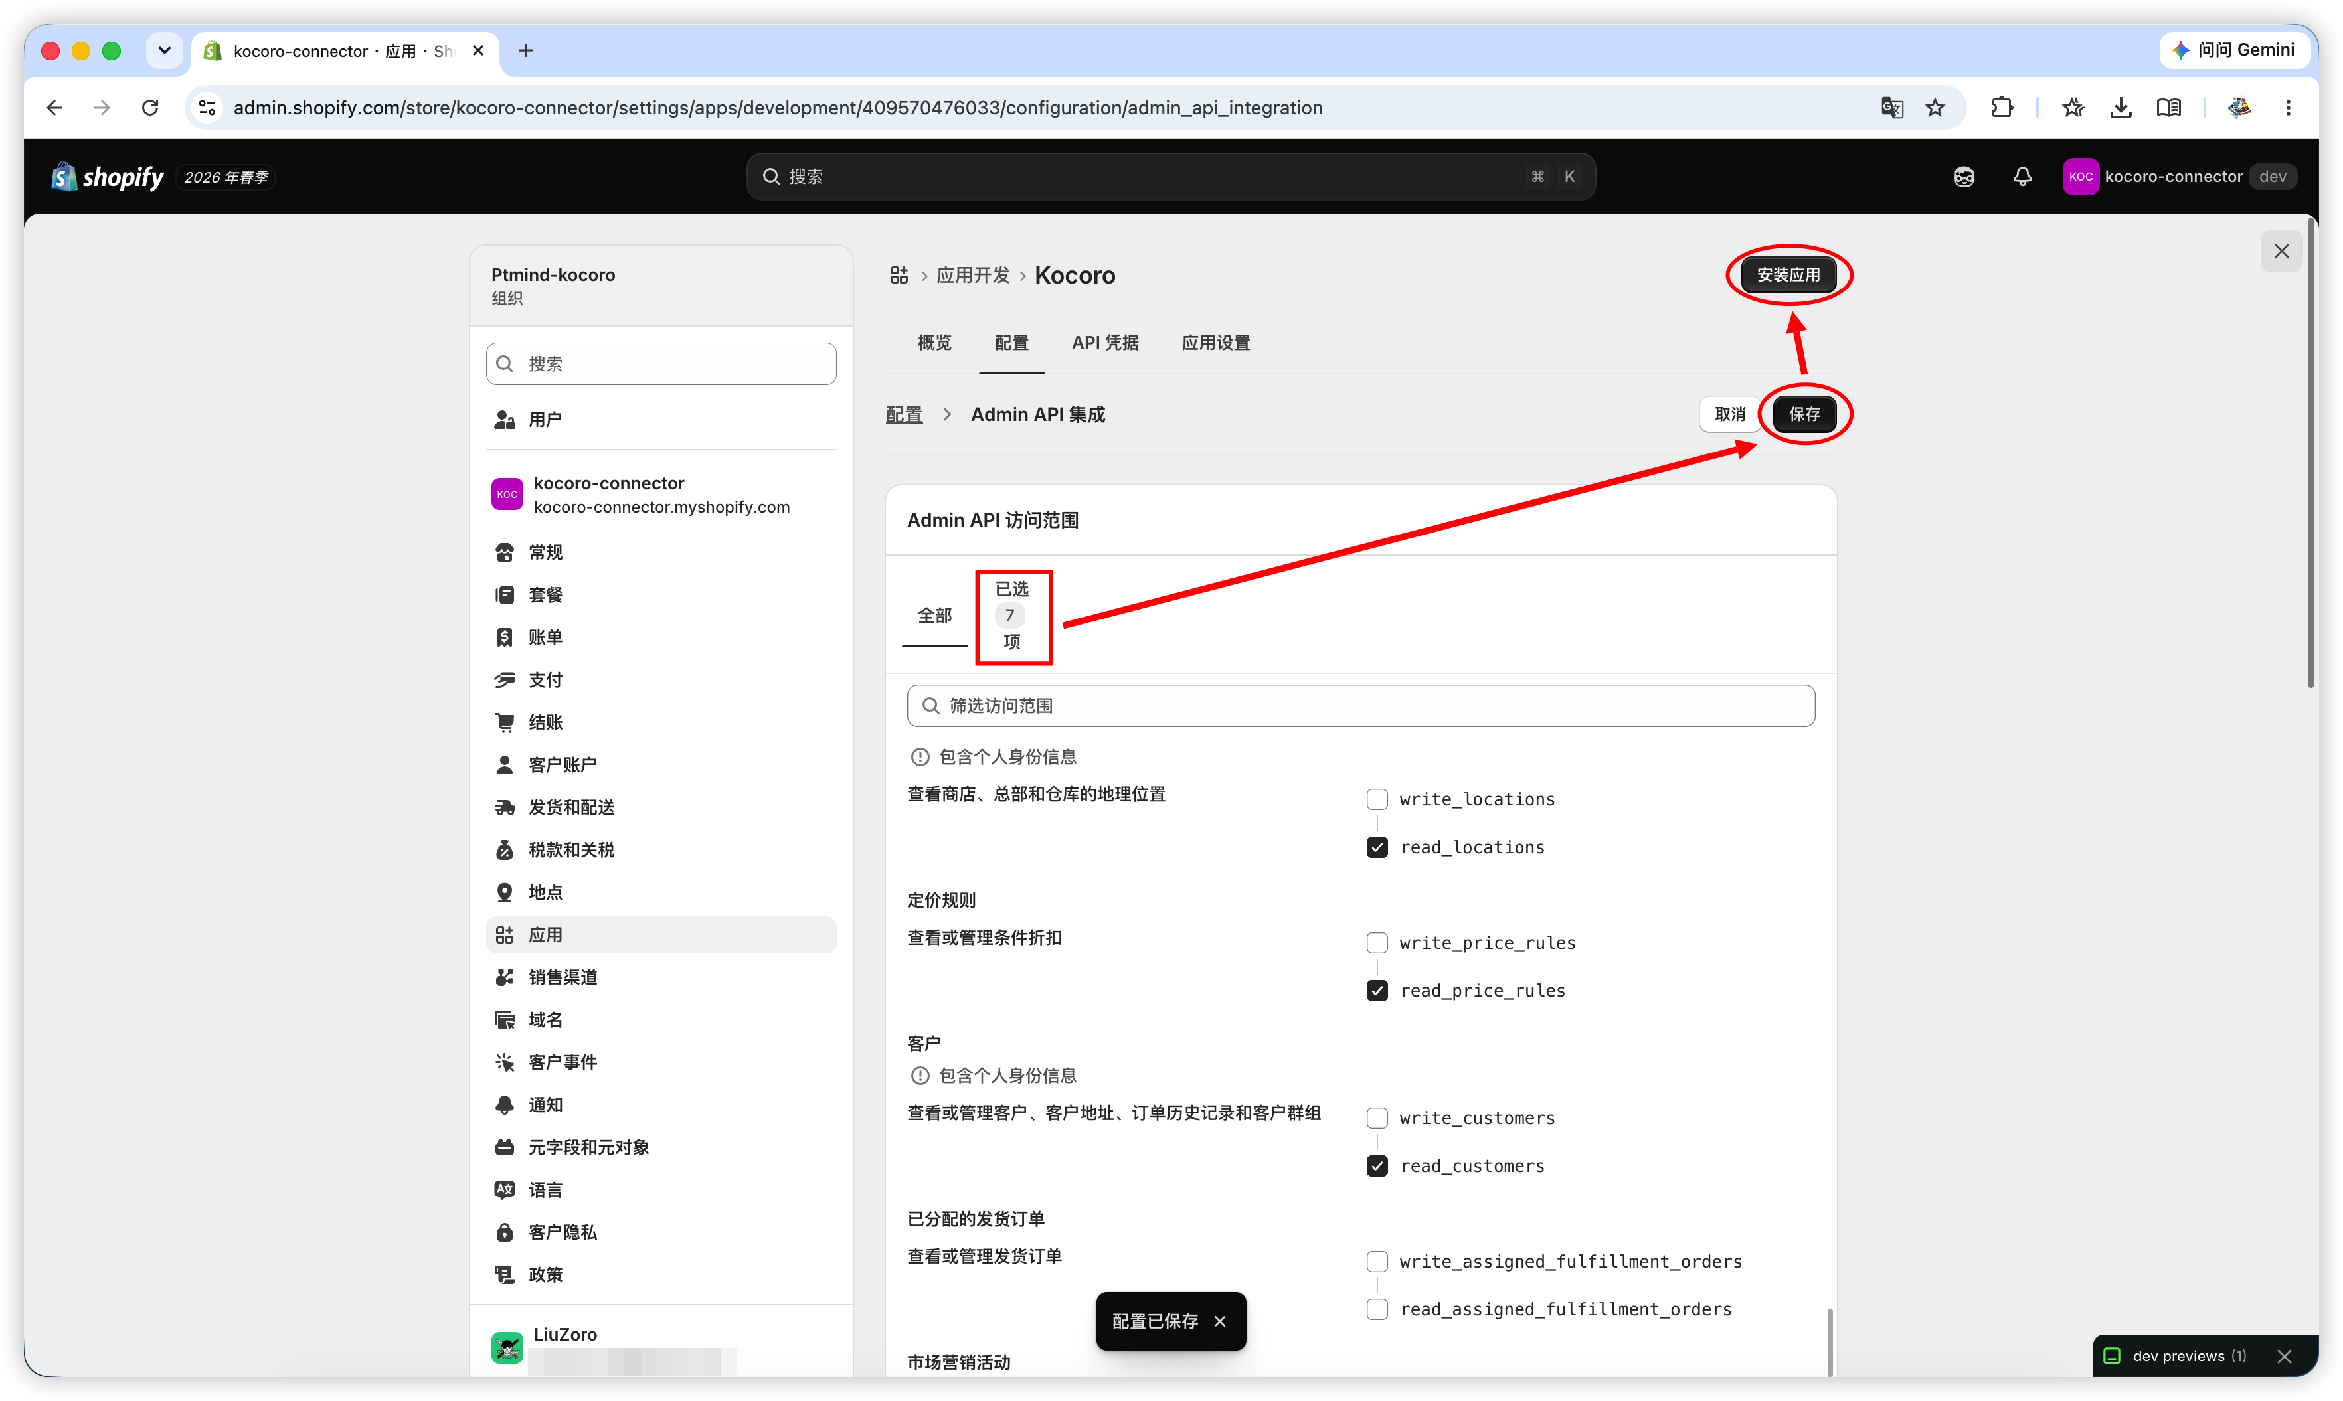Open Chrome extensions puzzle icon
Viewport: 2343px width, 1401px height.
click(2001, 108)
